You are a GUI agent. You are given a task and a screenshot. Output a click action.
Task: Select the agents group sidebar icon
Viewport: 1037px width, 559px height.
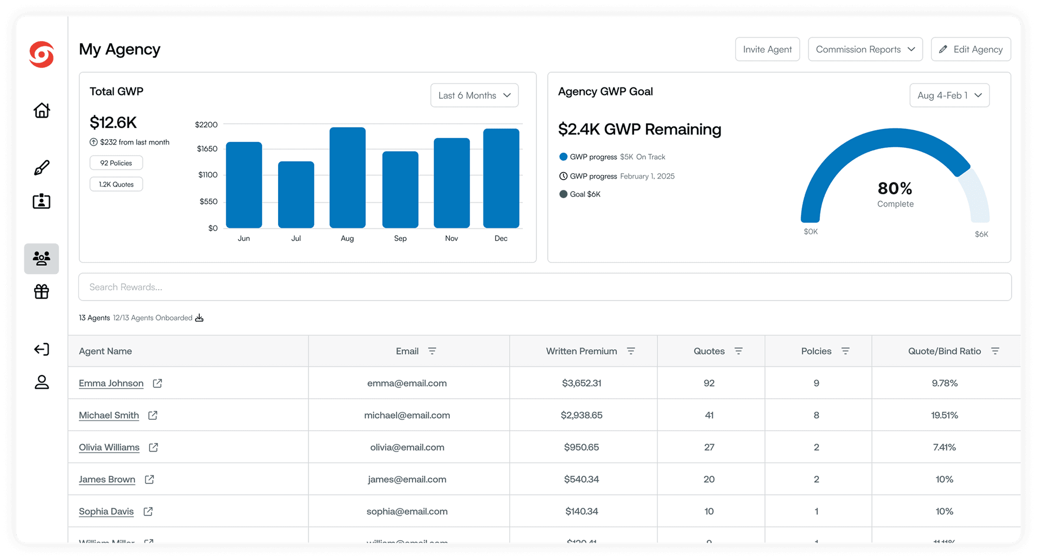point(42,258)
